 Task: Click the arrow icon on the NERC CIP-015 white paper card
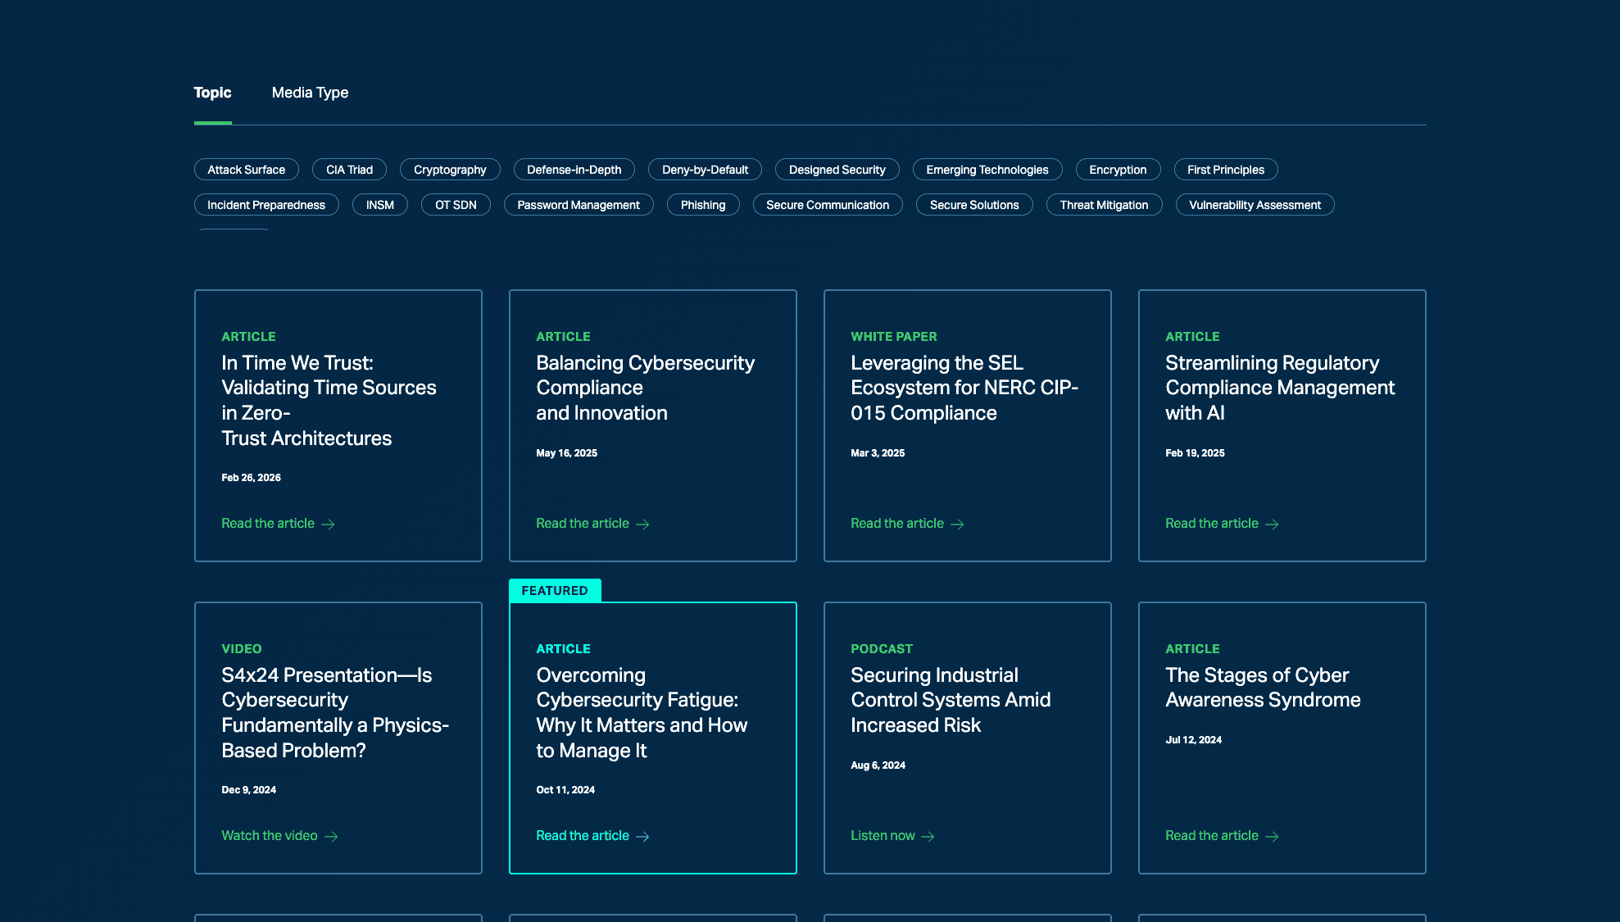958,524
